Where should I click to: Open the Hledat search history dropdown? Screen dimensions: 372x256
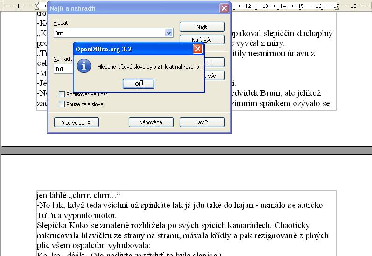[x=168, y=33]
